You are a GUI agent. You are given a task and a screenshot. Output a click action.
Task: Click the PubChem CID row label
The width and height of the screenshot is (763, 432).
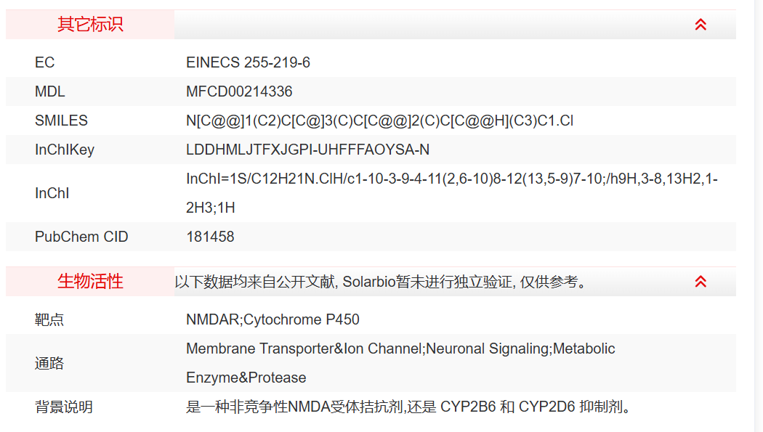coord(81,237)
